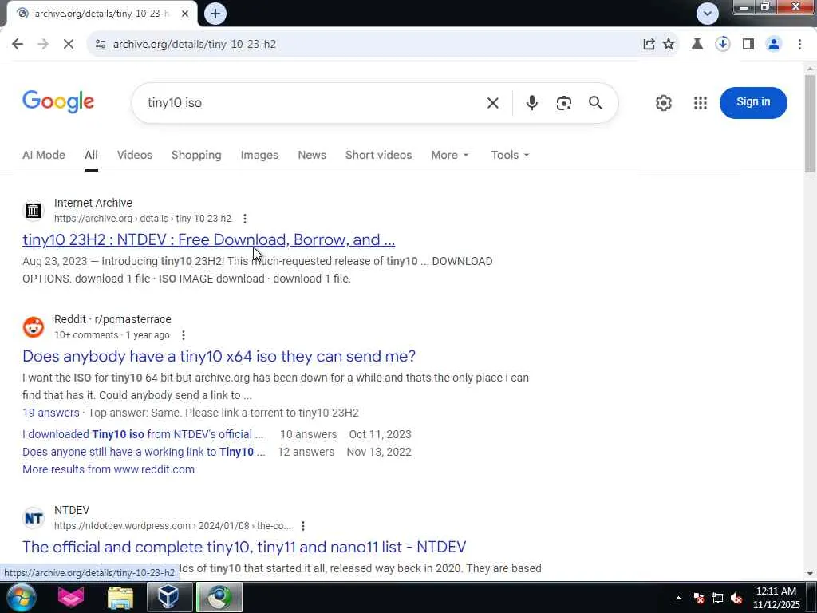Open the official tiny10, tiny11 and nano11 list
Viewport: 817px width, 613px height.
click(244, 547)
